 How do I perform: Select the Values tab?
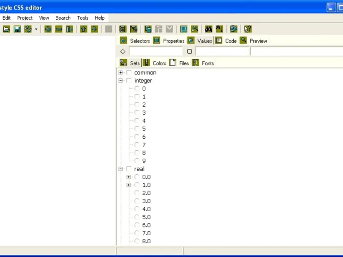(200, 41)
